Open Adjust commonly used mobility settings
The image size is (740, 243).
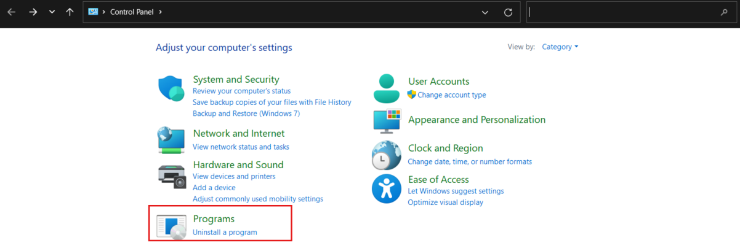258,199
